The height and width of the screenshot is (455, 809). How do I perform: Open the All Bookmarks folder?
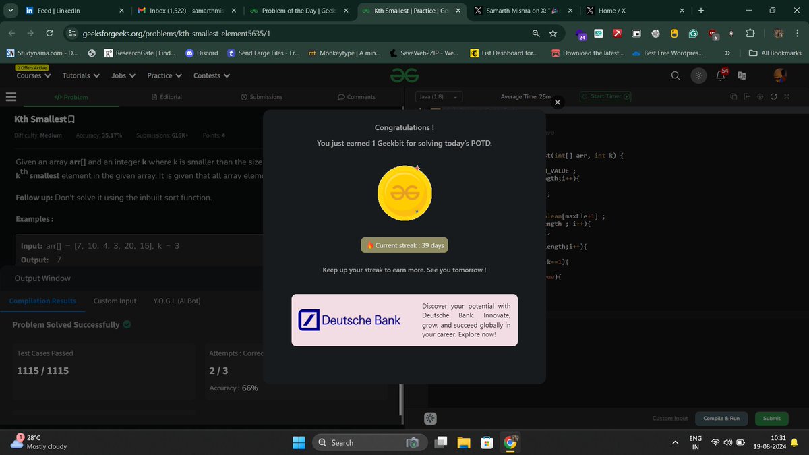pyautogui.click(x=775, y=53)
